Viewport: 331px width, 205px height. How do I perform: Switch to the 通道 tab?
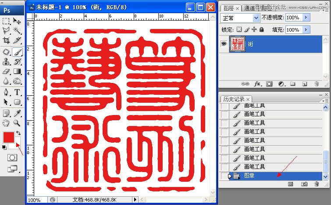249,8
